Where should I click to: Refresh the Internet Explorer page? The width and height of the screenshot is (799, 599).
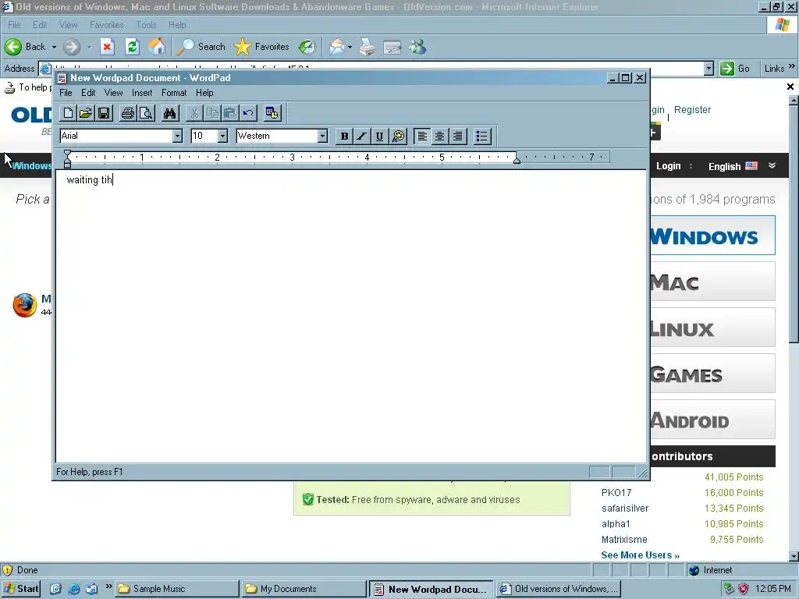point(132,47)
